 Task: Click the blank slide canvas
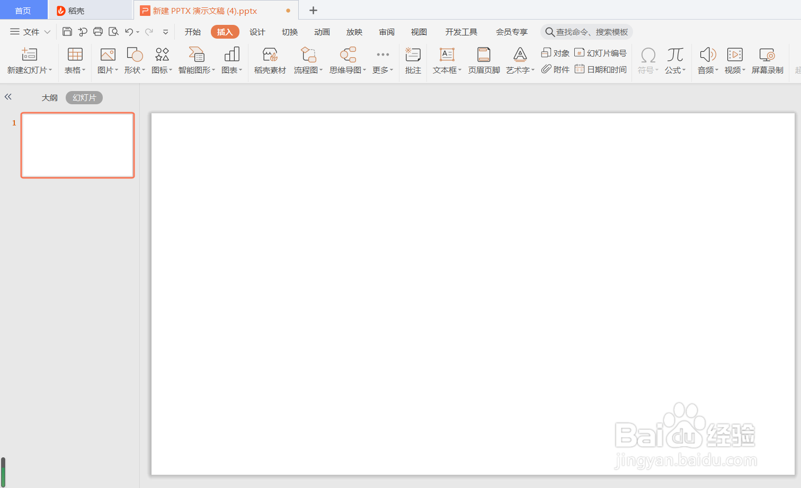[473, 294]
